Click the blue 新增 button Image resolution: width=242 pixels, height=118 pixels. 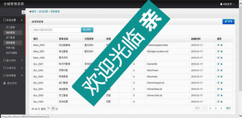click(228, 22)
